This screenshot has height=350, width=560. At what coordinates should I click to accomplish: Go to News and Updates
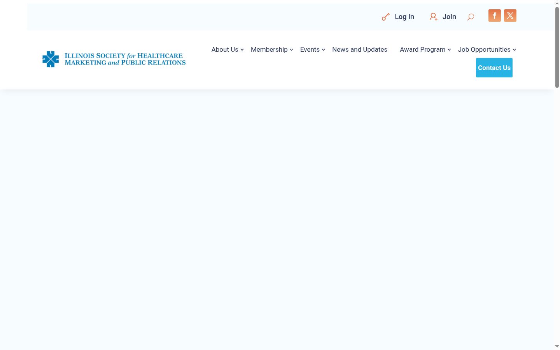coord(360,49)
